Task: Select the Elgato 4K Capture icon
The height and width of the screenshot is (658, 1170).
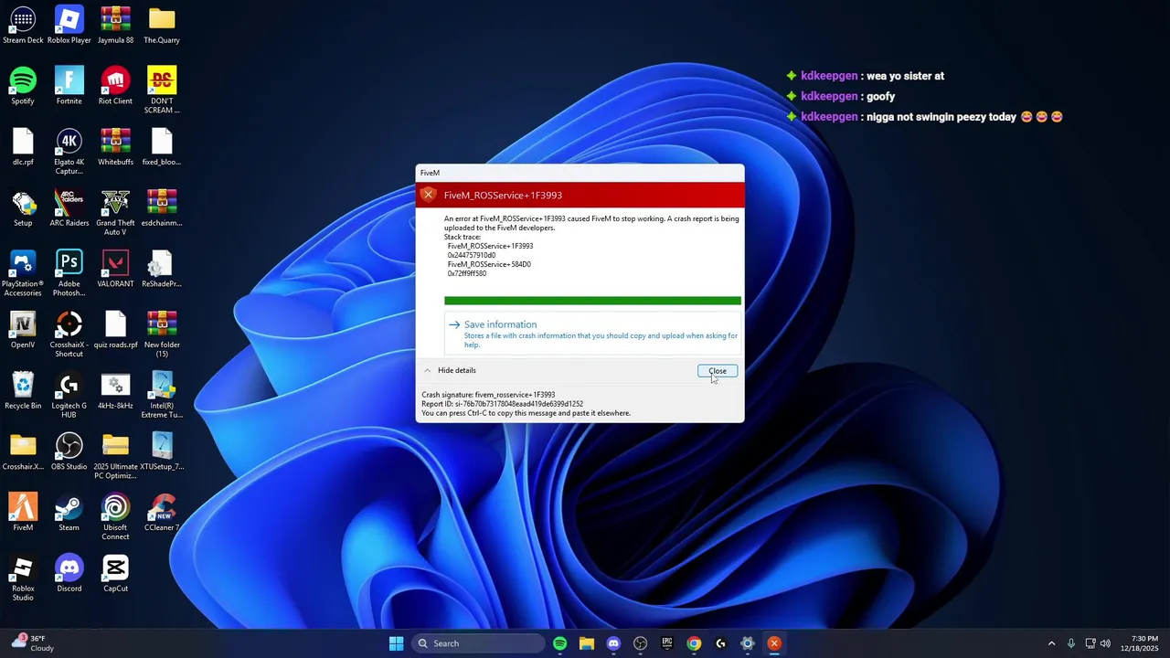Action: point(69,152)
